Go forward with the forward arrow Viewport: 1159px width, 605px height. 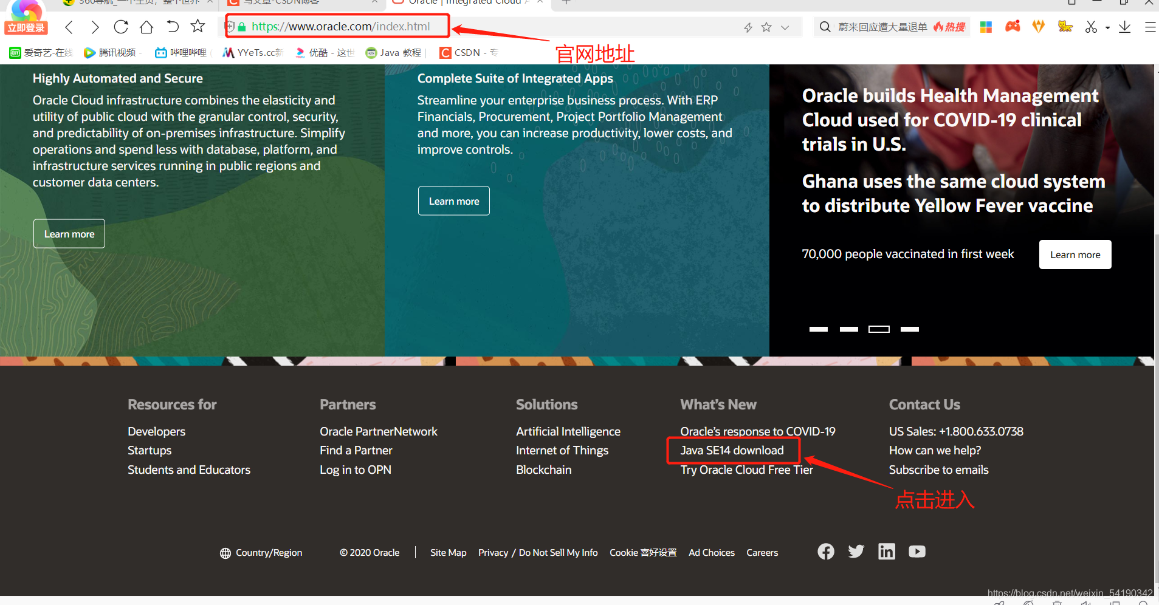(95, 27)
